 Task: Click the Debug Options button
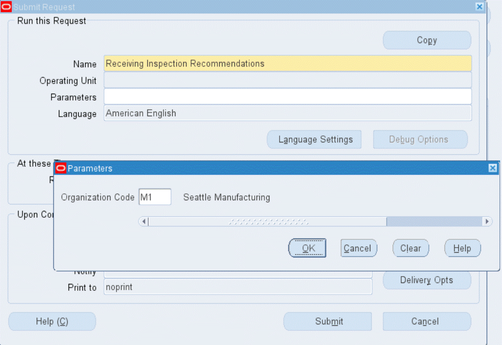420,139
